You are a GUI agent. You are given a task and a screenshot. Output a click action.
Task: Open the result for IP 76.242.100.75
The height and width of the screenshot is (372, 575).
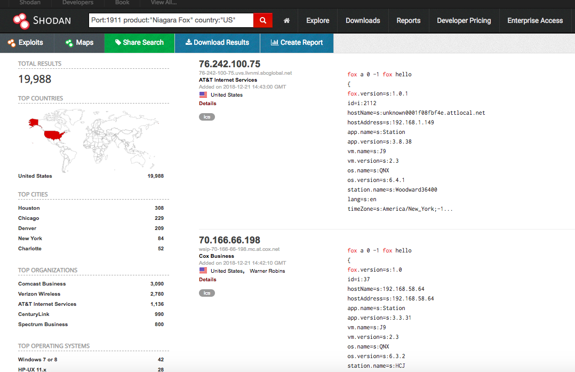(229, 64)
